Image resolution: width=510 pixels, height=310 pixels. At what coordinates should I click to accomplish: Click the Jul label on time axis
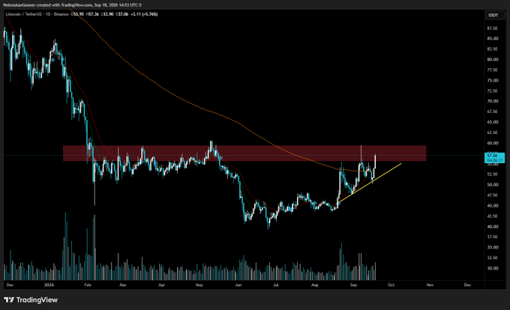tap(276, 285)
